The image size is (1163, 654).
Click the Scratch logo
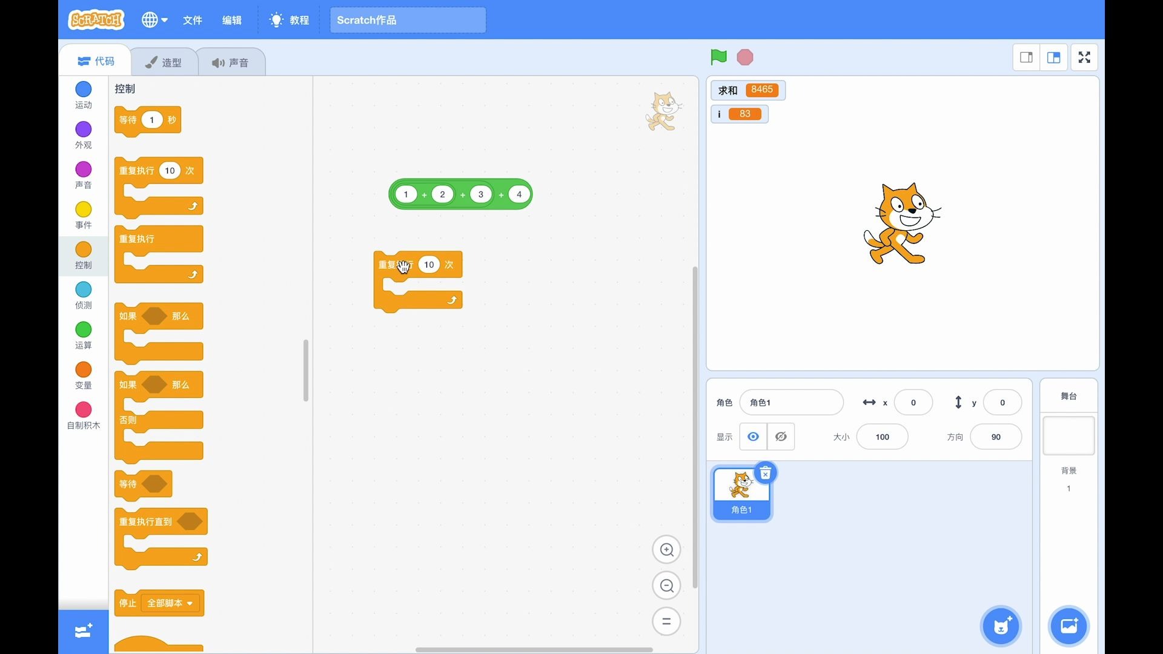96,20
